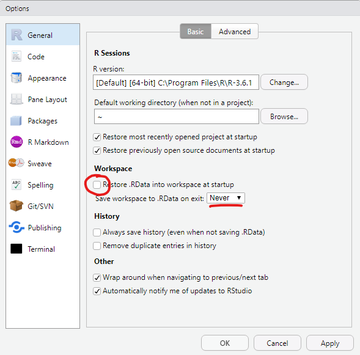Click the Options title bar text

[x=17, y=9]
